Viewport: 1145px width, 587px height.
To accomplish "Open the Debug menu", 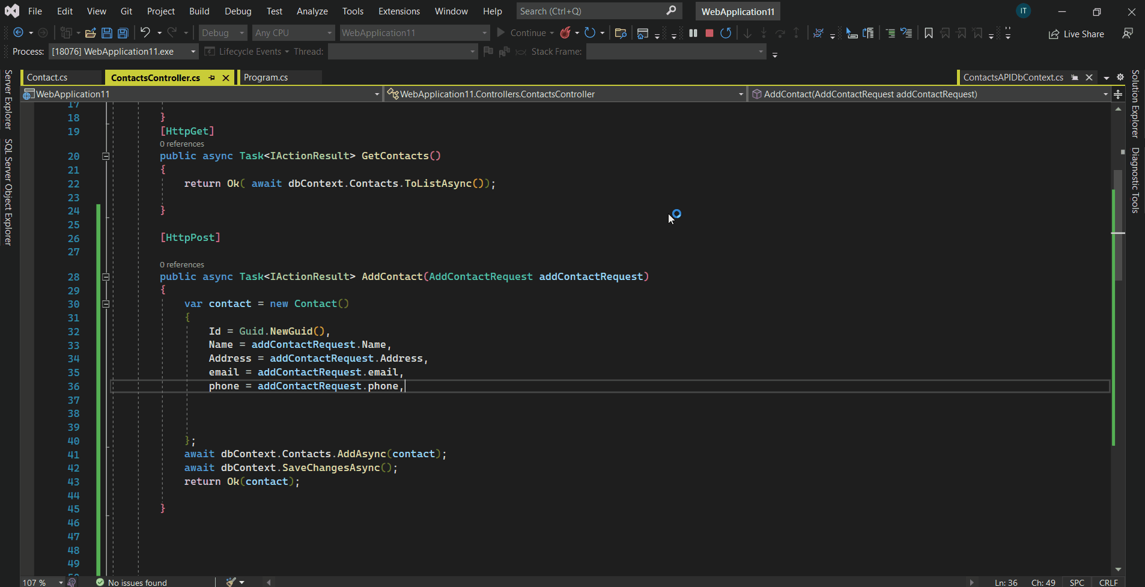I will 238,11.
